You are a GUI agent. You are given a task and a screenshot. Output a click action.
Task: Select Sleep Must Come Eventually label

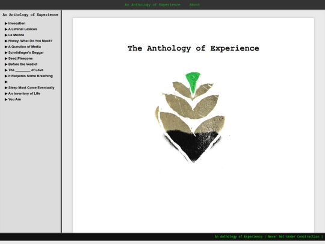click(31, 88)
